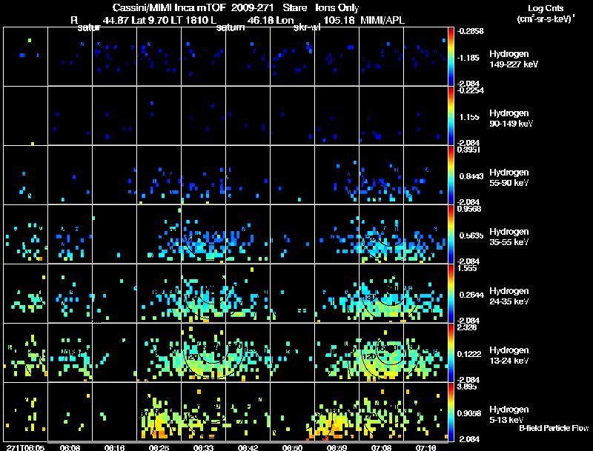Viewport: 593px width, 451px height.
Task: Click the colorbar value 0.8443
Action: pos(471,176)
